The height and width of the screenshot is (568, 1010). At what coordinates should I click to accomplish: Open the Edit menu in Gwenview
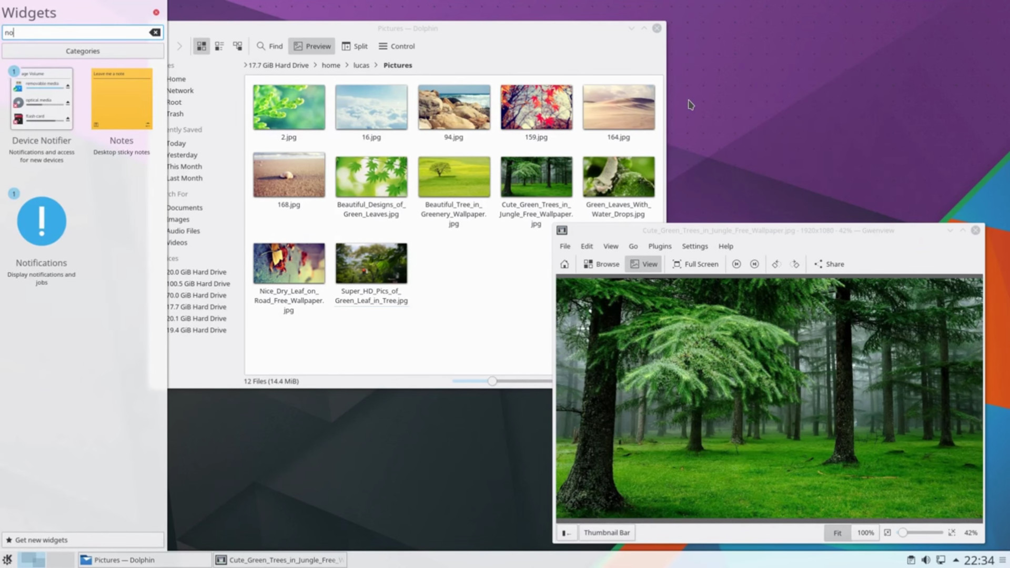[587, 246]
